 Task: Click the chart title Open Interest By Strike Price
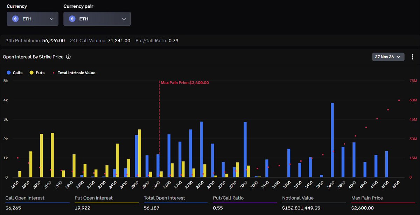[x=33, y=57]
